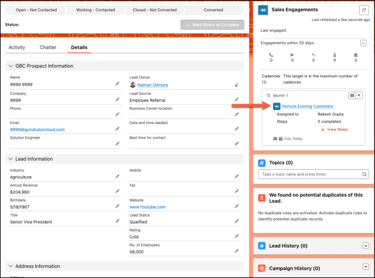Click edit pencil next to Website field
The width and height of the screenshot is (375, 278).
coord(236,207)
